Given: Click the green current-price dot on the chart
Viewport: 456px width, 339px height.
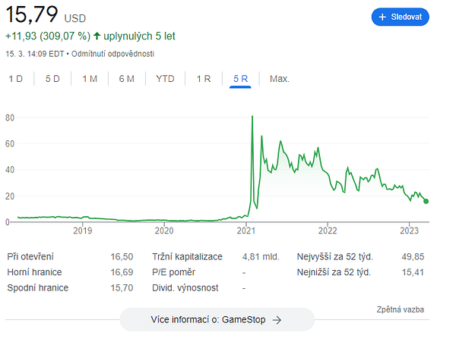Looking at the screenshot, I should pos(426,201).
